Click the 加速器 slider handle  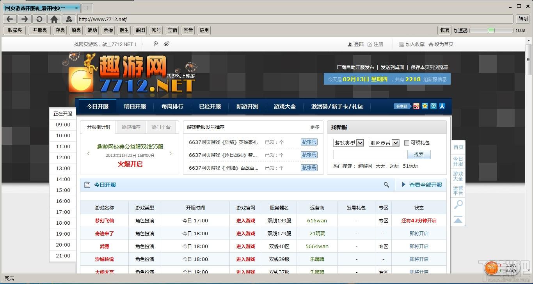[491, 30]
